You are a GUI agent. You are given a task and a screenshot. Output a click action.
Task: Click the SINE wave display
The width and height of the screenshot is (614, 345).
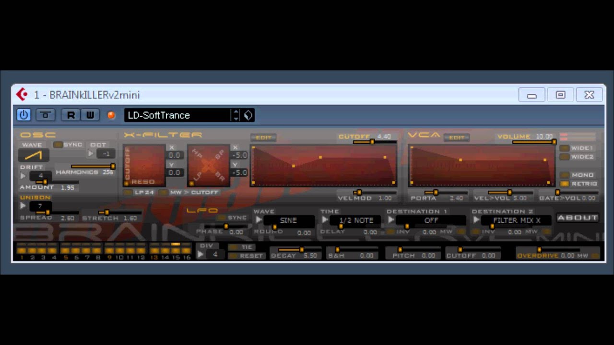tap(289, 220)
